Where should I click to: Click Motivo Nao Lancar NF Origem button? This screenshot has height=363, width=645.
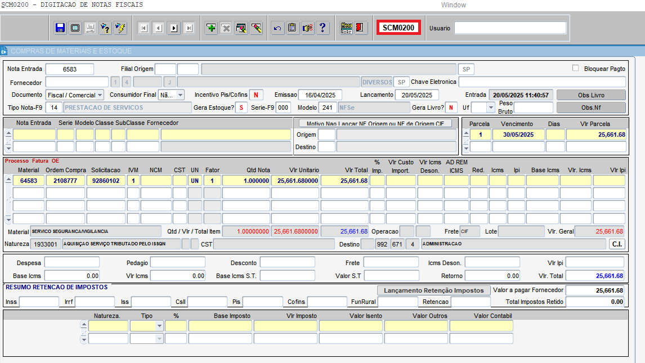(x=375, y=123)
